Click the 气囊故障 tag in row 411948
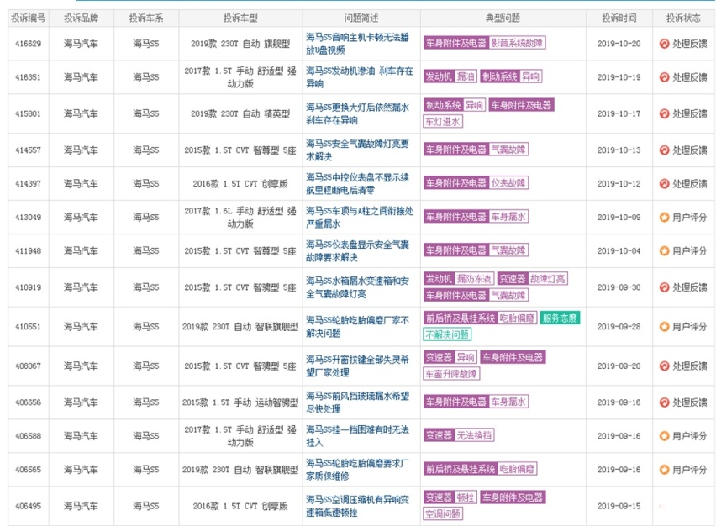716x526 pixels. click(508, 250)
